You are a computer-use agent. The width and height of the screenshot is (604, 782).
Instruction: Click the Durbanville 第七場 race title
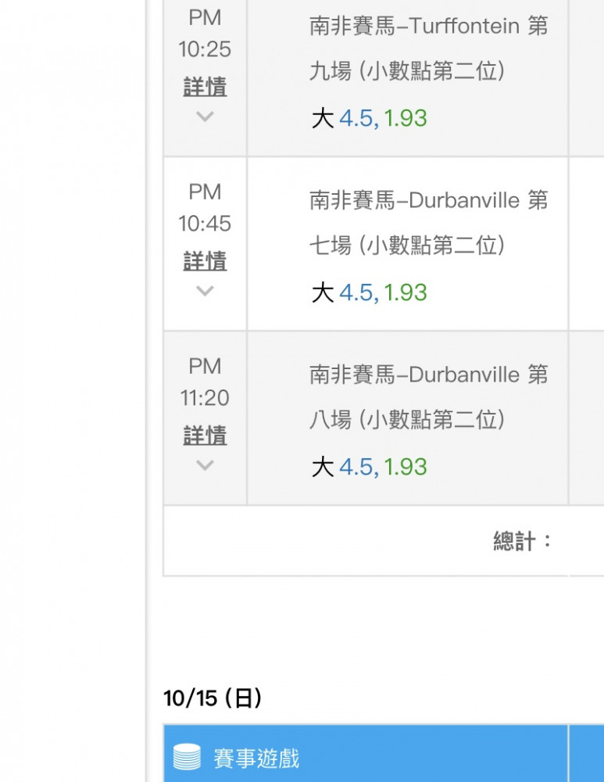click(428, 223)
